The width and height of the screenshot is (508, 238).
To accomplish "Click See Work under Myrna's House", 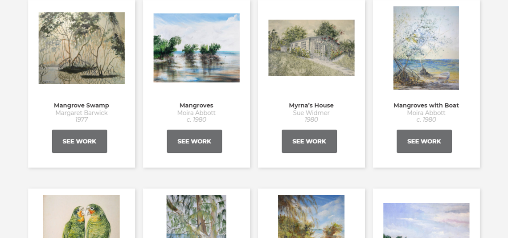I will (309, 141).
